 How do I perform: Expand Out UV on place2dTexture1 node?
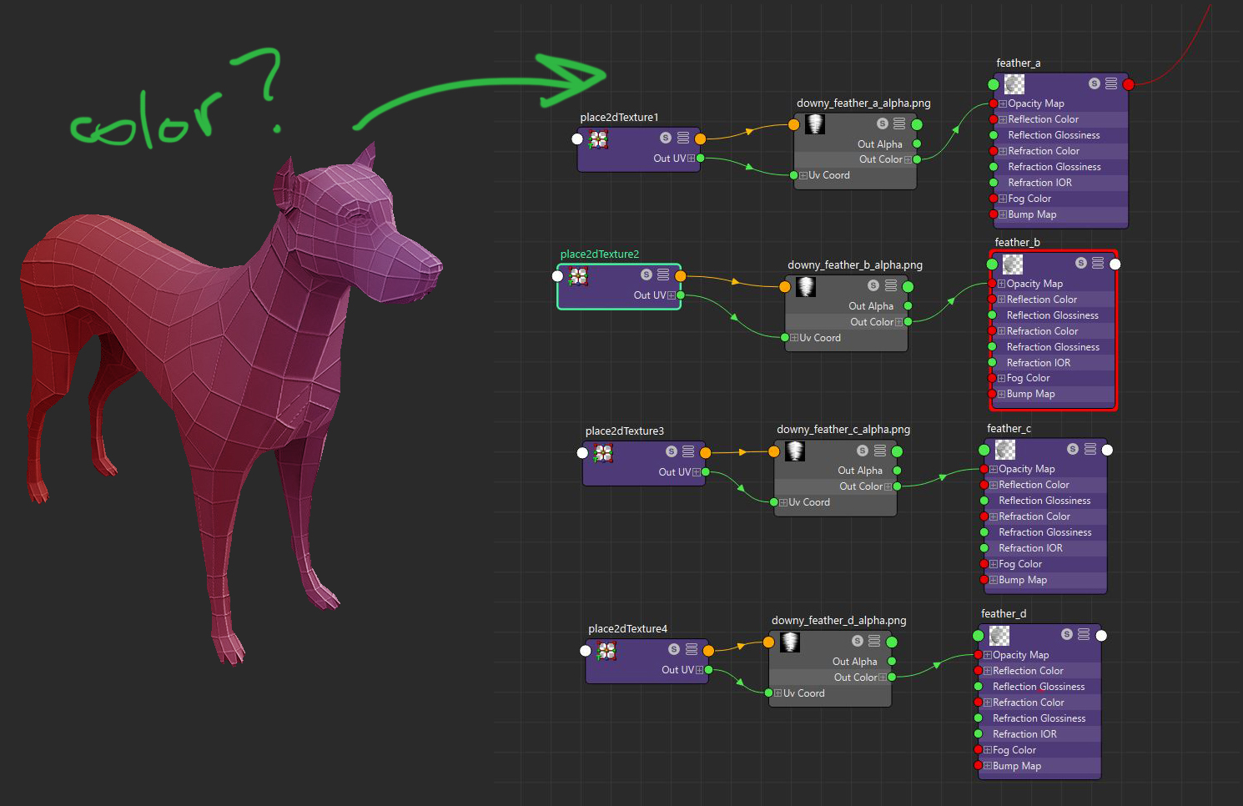point(691,159)
